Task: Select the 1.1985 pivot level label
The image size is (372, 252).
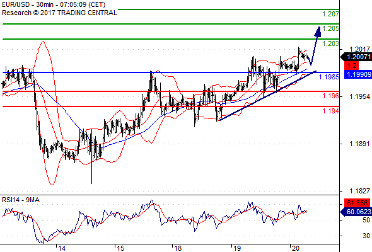Action: (x=328, y=77)
